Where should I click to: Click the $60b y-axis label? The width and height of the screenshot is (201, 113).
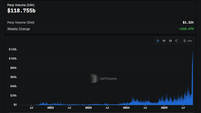coord(13,77)
